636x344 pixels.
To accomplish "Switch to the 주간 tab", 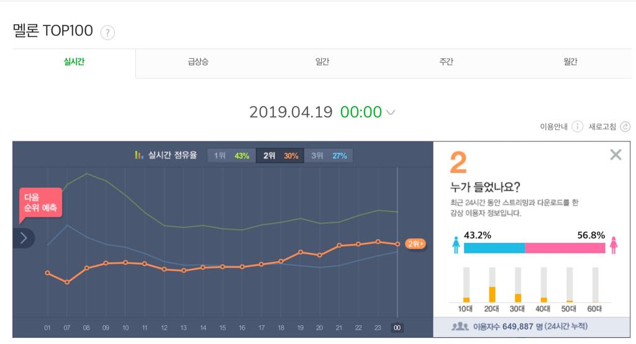I will point(446,62).
